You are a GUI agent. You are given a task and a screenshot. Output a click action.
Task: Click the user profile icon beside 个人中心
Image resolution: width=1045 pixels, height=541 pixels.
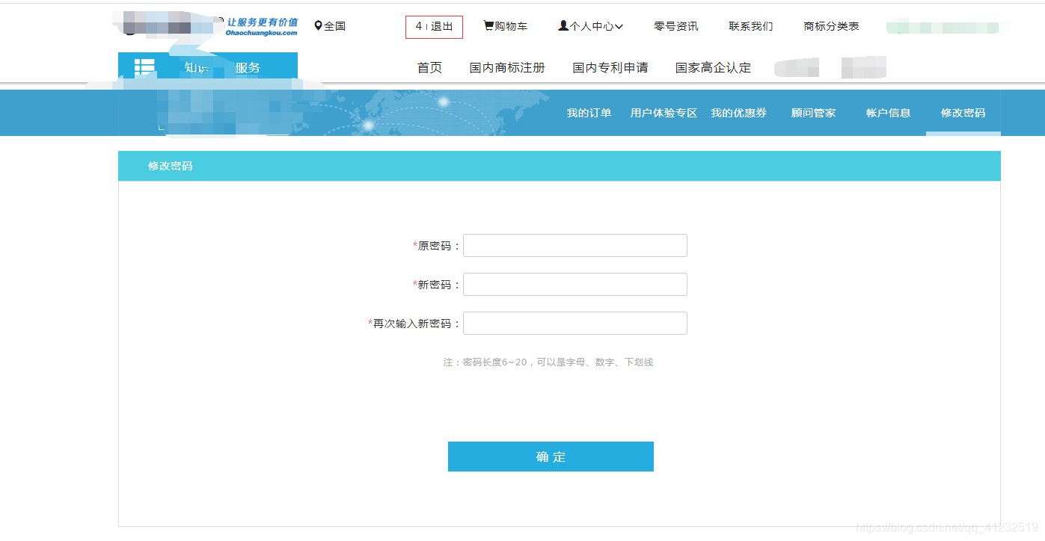563,26
